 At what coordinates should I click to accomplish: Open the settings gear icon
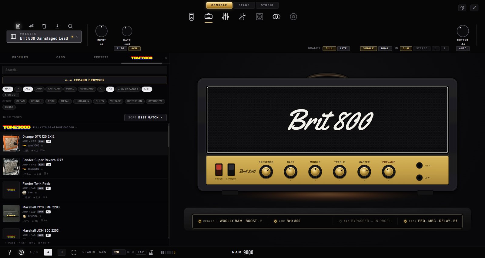(462, 8)
